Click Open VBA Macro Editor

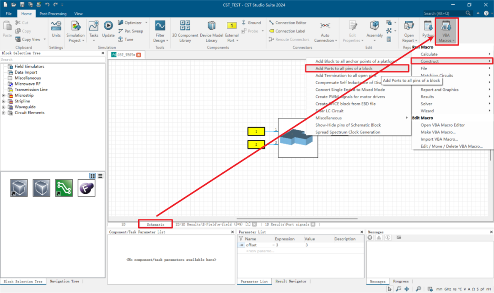click(443, 125)
